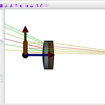Select the second scissors clipping tool
Image resolution: width=105 pixels, height=105 pixels.
pos(11,6)
